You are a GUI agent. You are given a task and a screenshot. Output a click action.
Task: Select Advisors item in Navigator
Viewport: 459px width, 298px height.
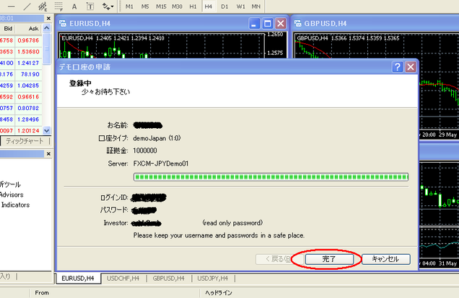12,194
